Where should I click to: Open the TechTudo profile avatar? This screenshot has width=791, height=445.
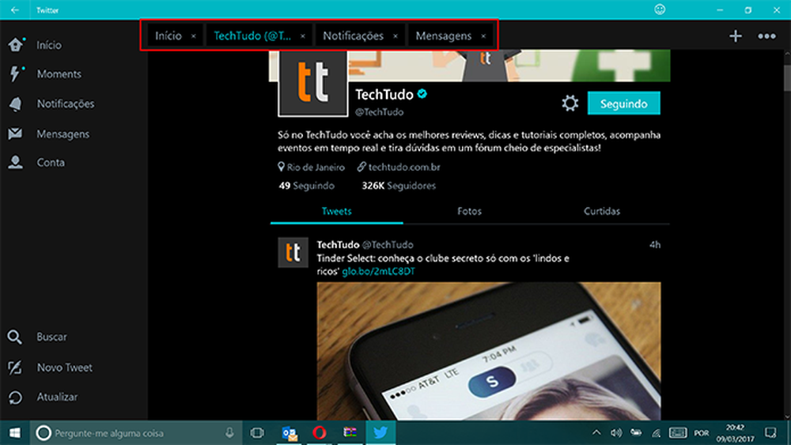point(313,83)
